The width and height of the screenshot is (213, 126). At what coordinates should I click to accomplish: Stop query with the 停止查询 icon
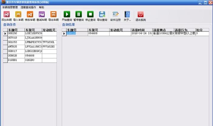click(x=90, y=14)
